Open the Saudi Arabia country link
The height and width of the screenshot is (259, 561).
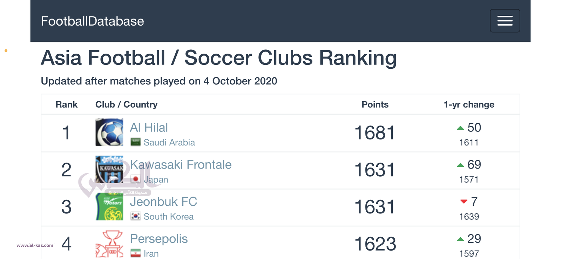click(169, 143)
